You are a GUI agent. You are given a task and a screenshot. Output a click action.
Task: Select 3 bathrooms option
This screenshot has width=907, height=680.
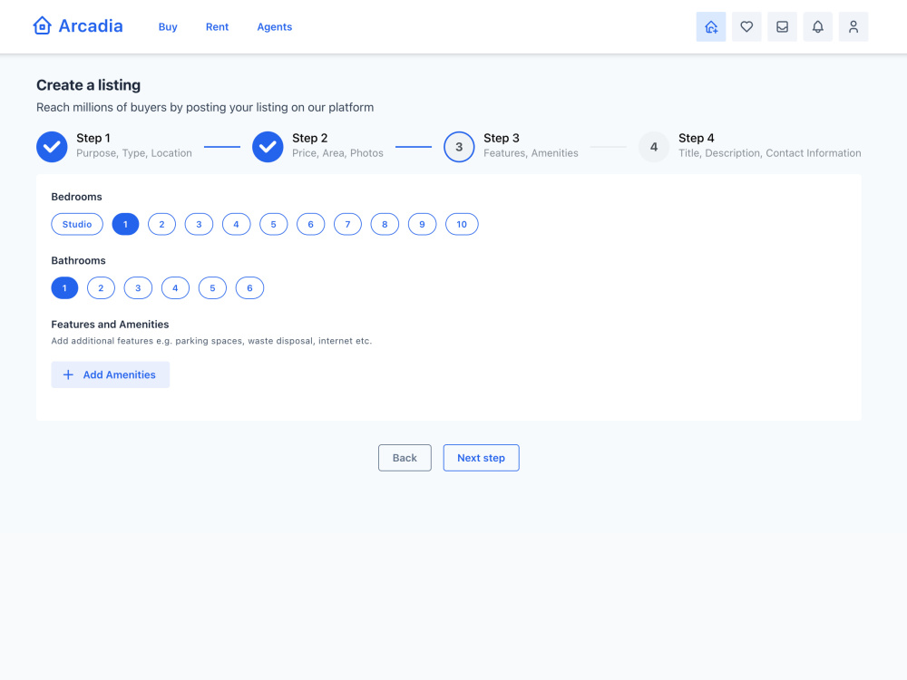click(x=138, y=288)
